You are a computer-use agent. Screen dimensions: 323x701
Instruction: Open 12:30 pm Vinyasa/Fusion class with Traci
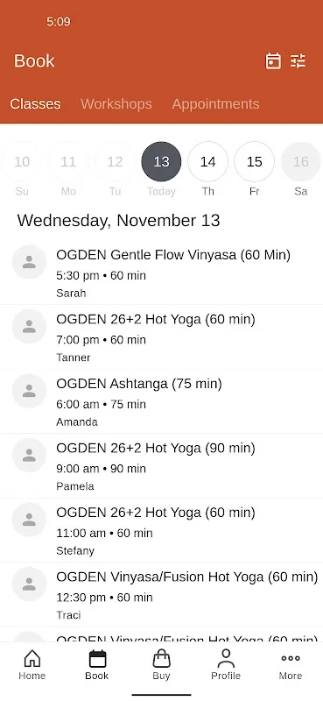pyautogui.click(x=161, y=595)
